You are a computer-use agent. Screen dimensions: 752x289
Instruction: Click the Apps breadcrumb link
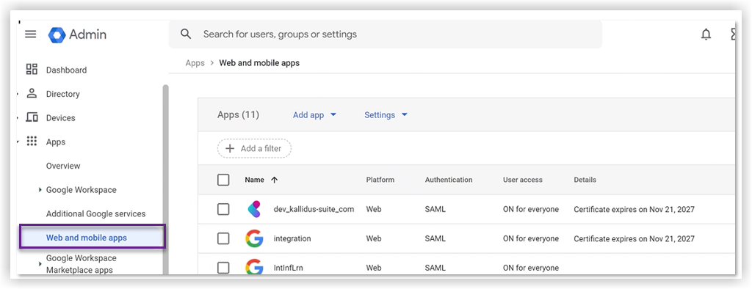[x=195, y=63]
